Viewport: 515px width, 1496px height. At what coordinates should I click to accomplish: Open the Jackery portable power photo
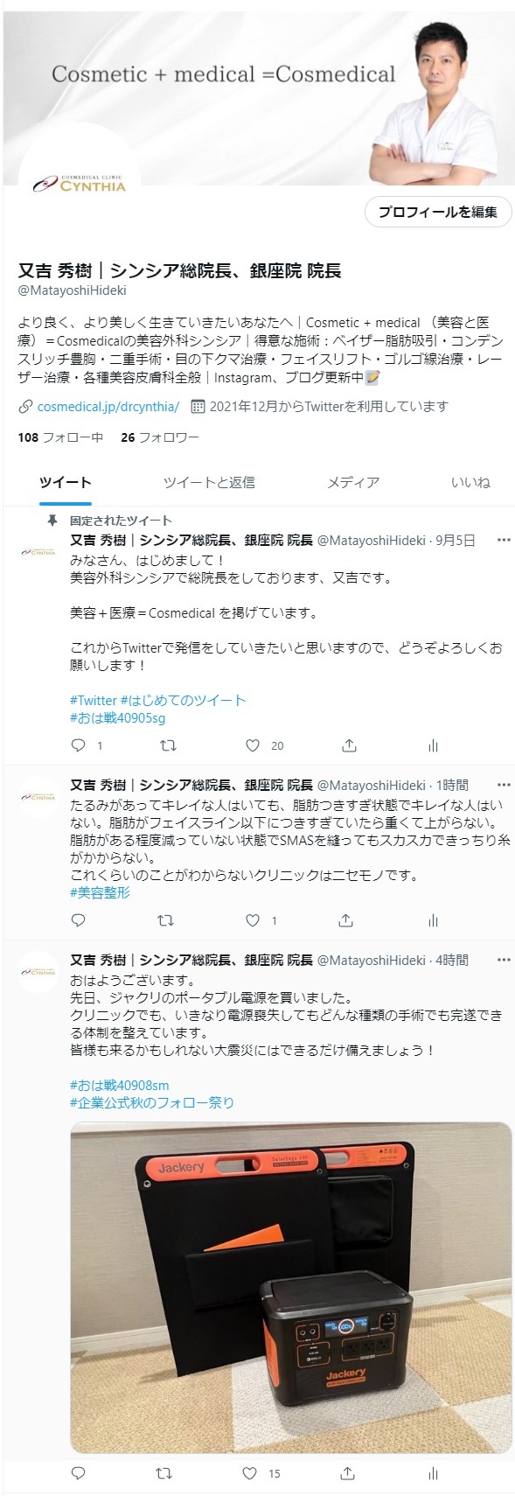[x=291, y=1288]
